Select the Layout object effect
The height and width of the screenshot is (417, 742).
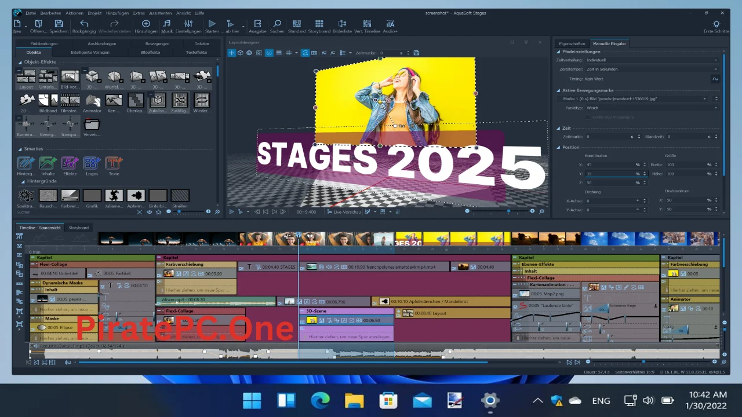point(26,79)
